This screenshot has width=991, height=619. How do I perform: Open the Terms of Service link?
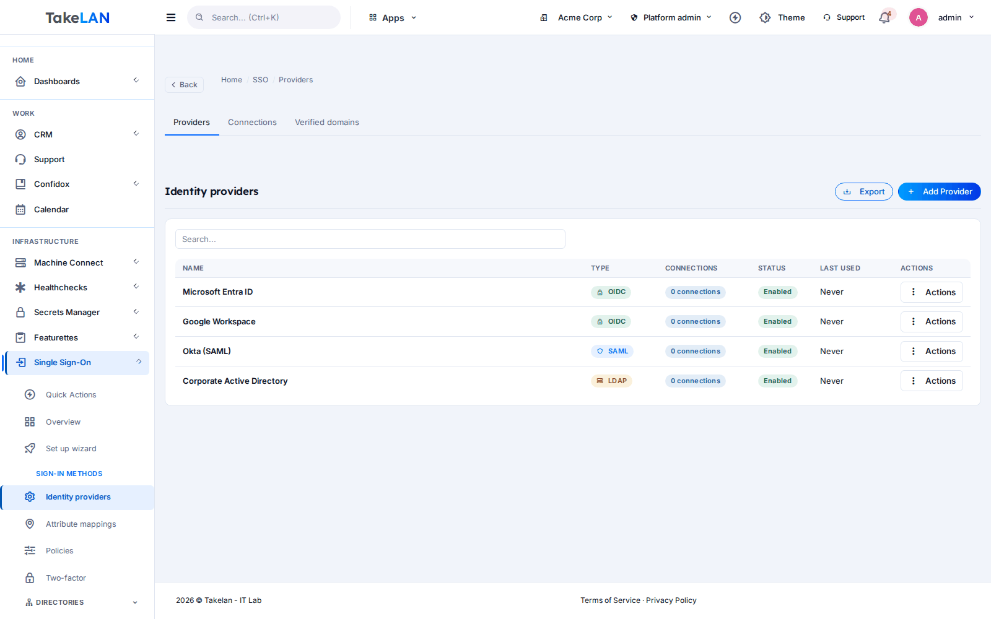610,600
